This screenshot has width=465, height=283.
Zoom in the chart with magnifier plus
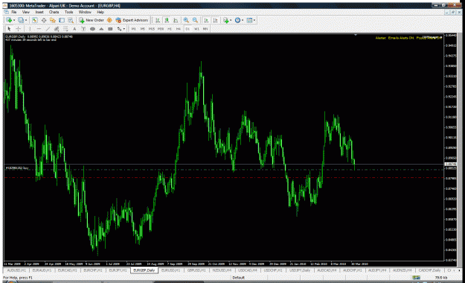(x=186, y=20)
